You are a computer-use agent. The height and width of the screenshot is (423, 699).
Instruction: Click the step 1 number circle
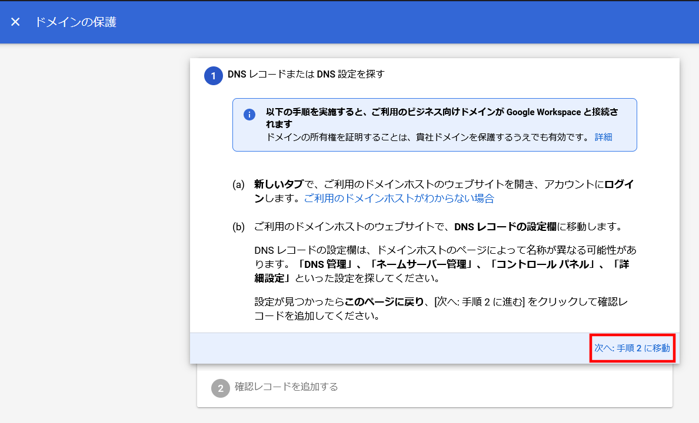click(x=213, y=76)
